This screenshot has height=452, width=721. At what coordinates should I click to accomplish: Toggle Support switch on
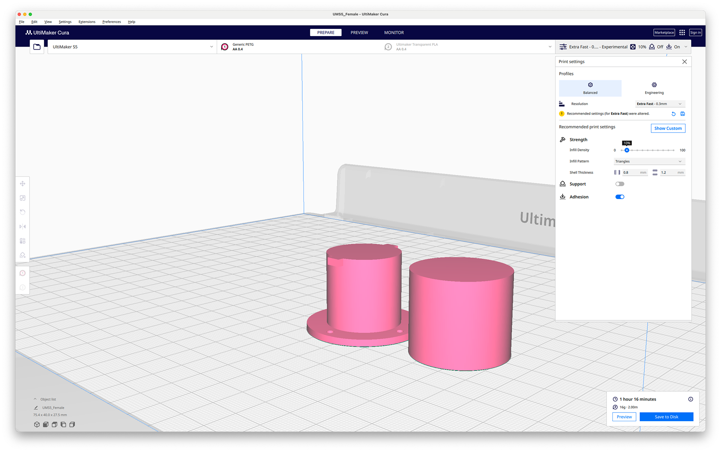coord(620,184)
